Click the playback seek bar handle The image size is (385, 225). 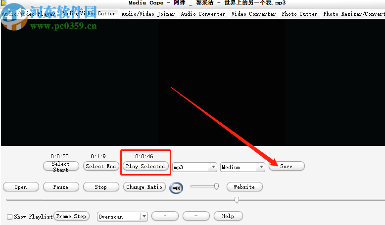coord(237,200)
